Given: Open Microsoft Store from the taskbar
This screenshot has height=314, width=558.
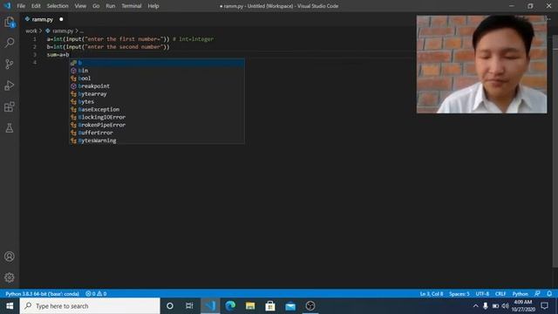Looking at the screenshot, I should pyautogui.click(x=270, y=306).
